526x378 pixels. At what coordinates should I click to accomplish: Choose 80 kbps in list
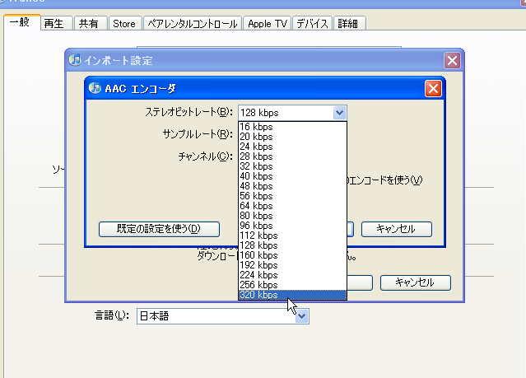tap(292, 216)
